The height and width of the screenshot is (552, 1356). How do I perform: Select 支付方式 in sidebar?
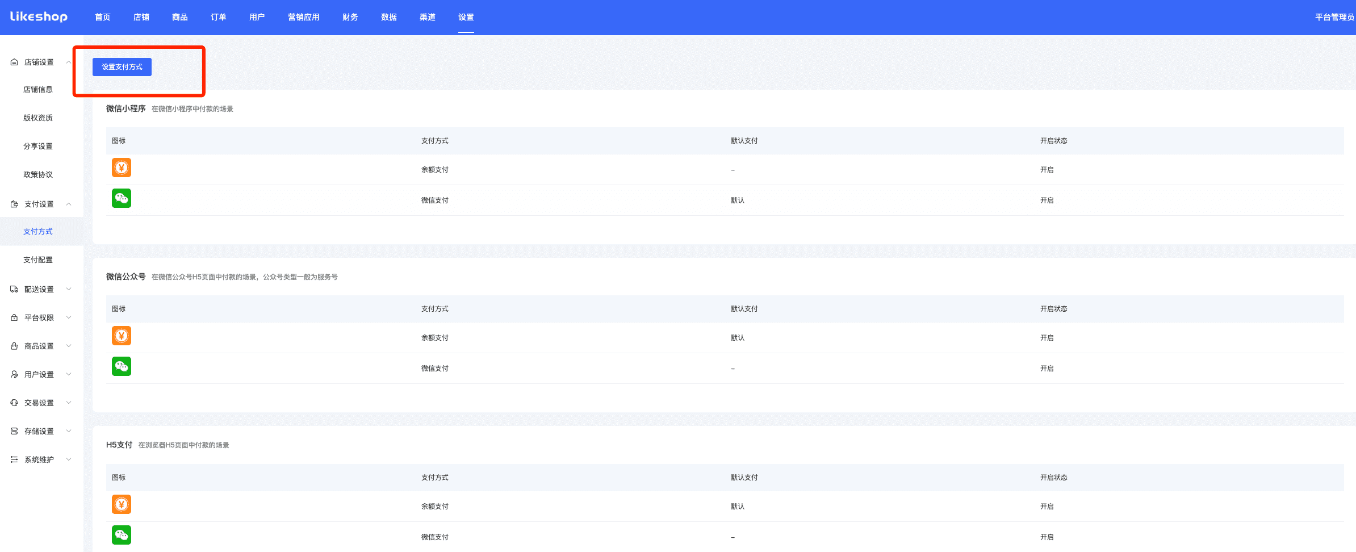pos(38,231)
